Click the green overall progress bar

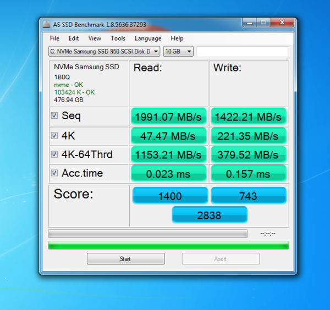(168, 245)
